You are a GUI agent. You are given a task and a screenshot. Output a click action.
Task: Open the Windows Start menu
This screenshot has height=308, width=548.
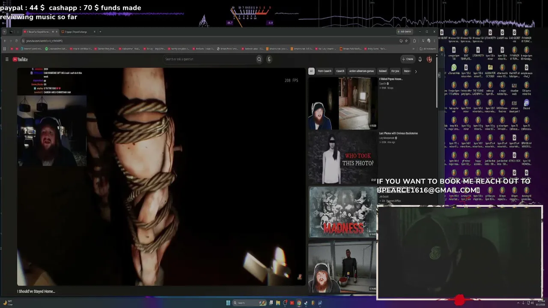tap(228, 303)
